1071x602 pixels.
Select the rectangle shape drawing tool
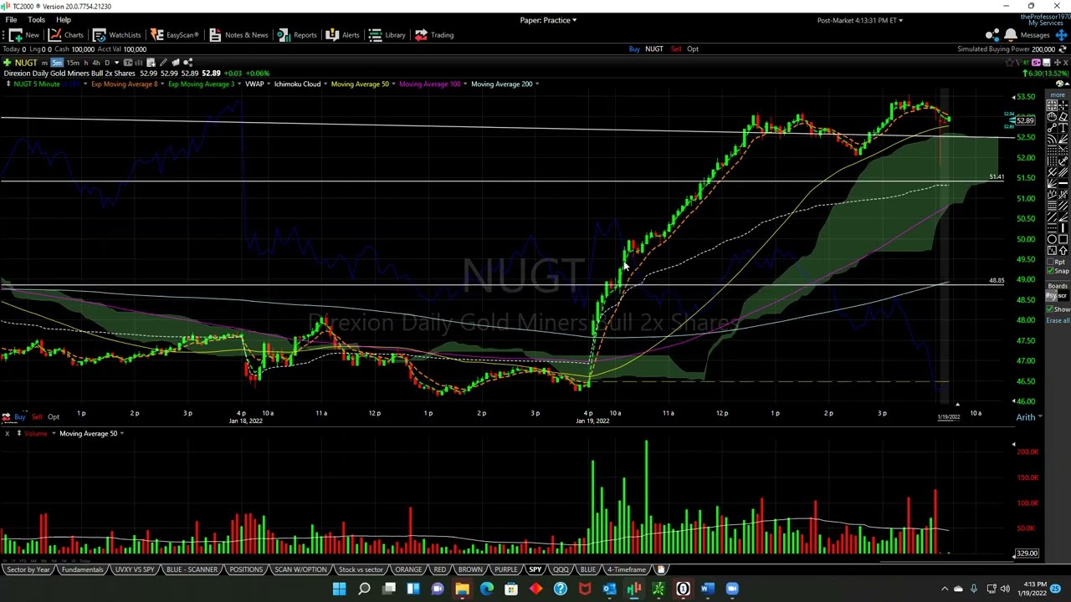1063,239
